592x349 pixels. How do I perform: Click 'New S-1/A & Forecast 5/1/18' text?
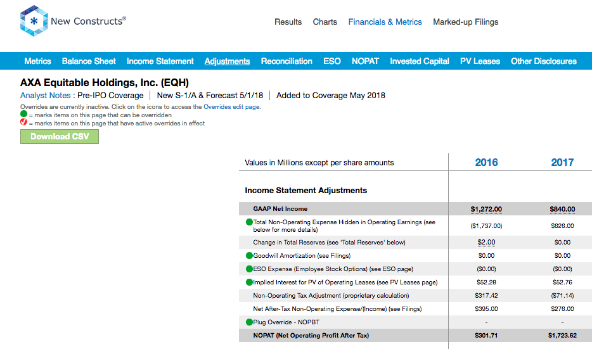click(210, 96)
